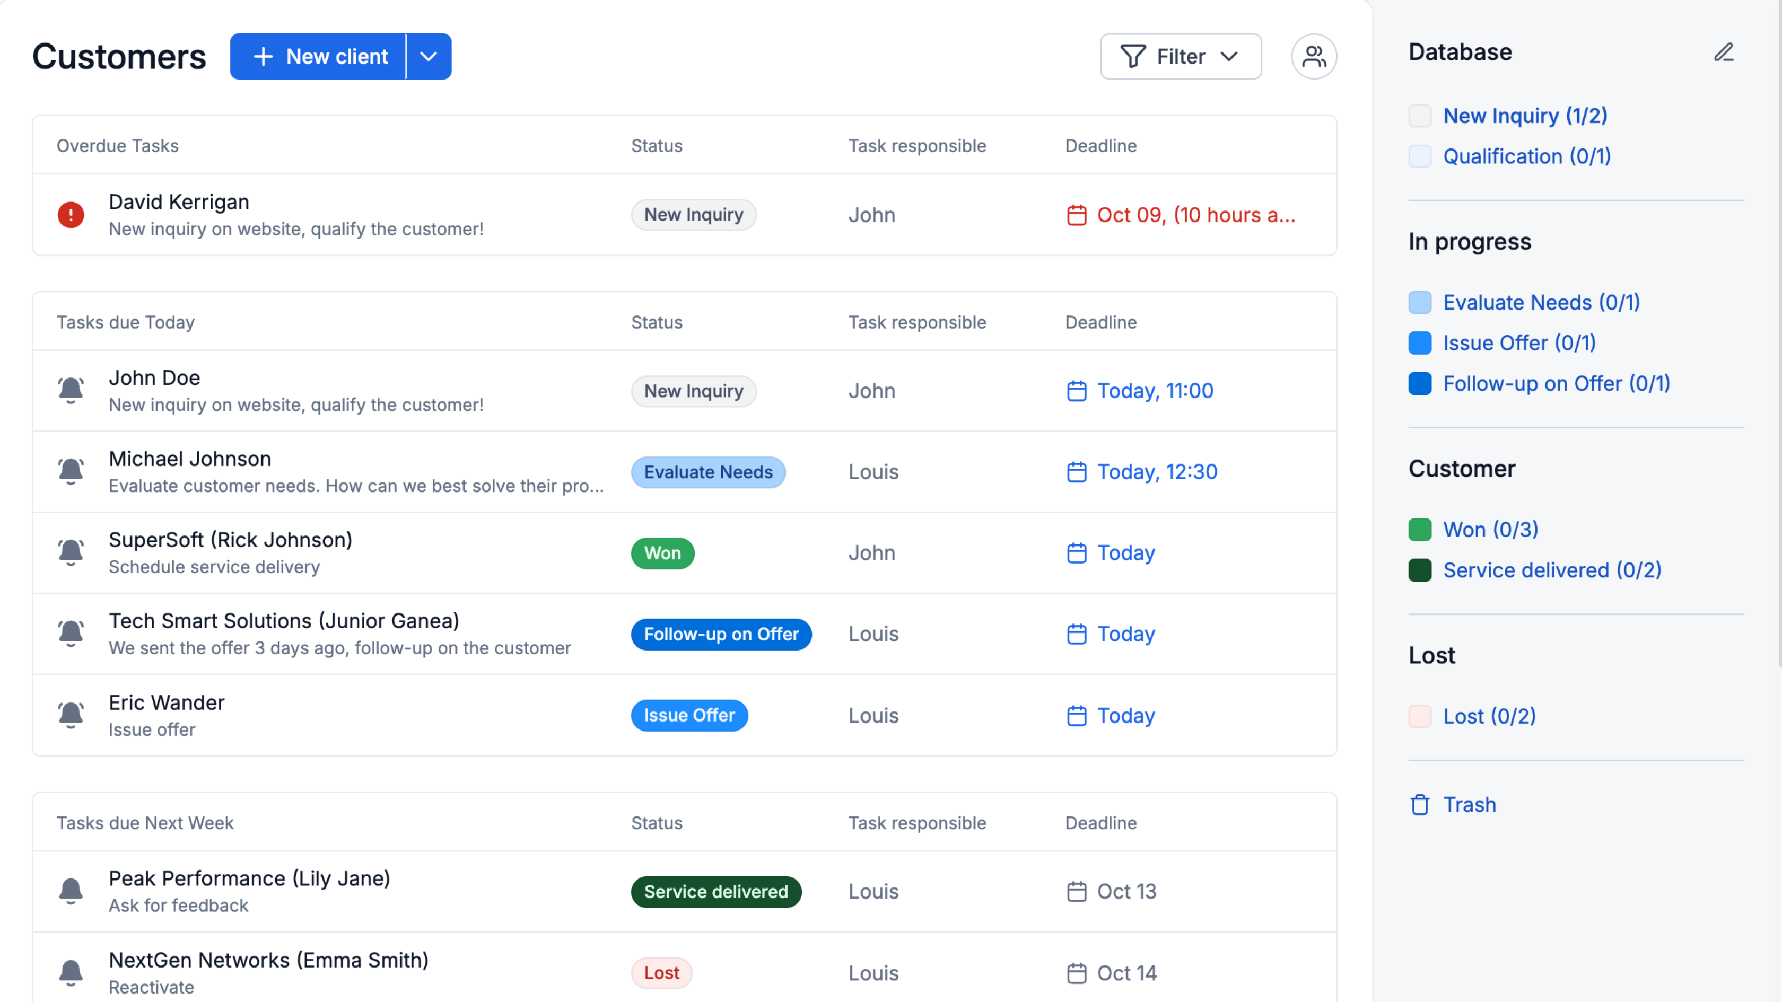The height and width of the screenshot is (1002, 1782).
Task: Open Eric Wander's Issue Offer status selector
Action: click(x=689, y=715)
